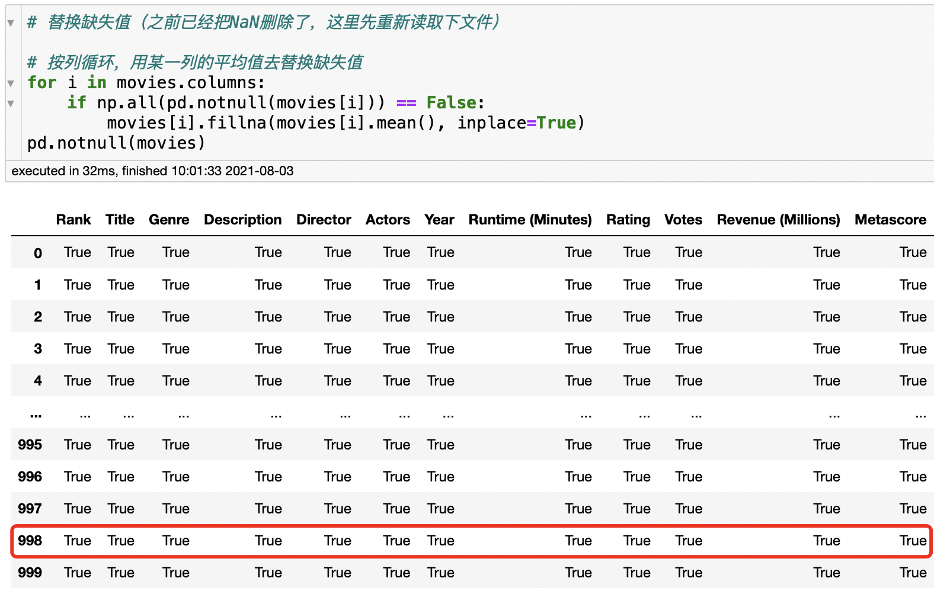Place cursor on the fillna code line

(346, 123)
